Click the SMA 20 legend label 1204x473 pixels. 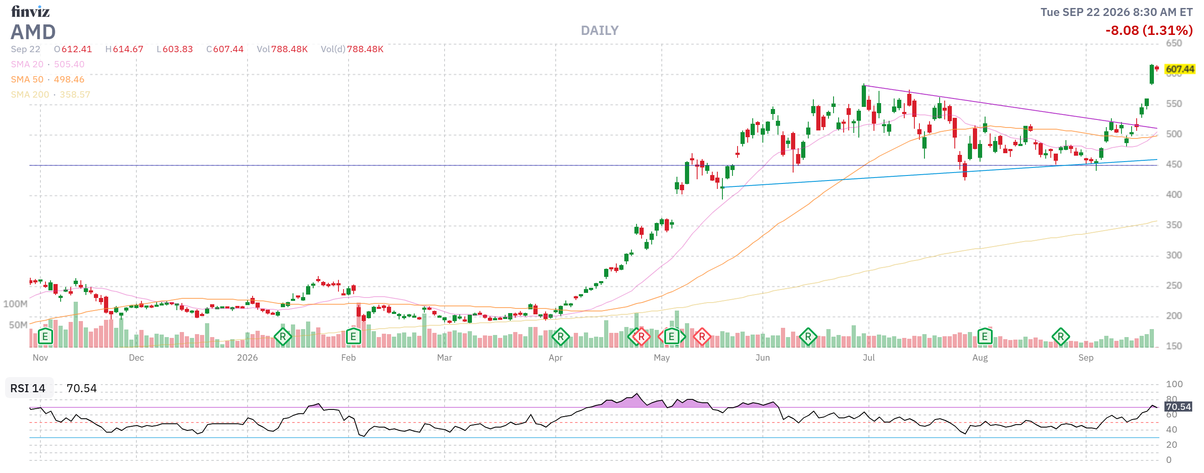tap(27, 64)
